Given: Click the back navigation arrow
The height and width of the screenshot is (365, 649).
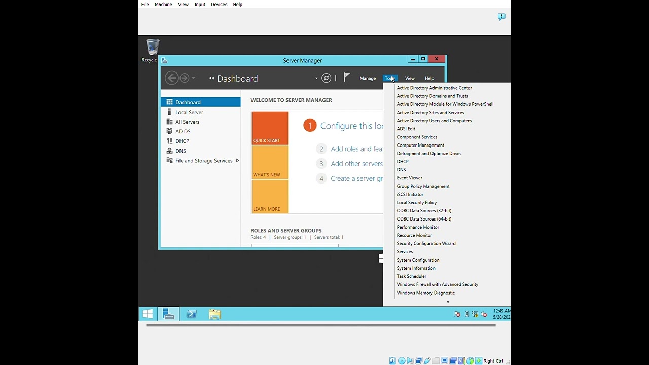Looking at the screenshot, I should pyautogui.click(x=171, y=78).
